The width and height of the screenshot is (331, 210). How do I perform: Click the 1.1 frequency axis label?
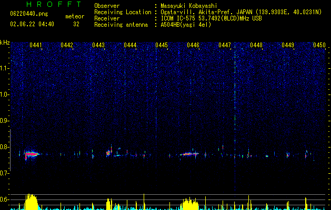click(4, 68)
